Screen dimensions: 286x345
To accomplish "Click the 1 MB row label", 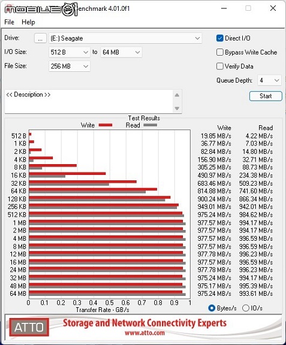I will 20,223.
